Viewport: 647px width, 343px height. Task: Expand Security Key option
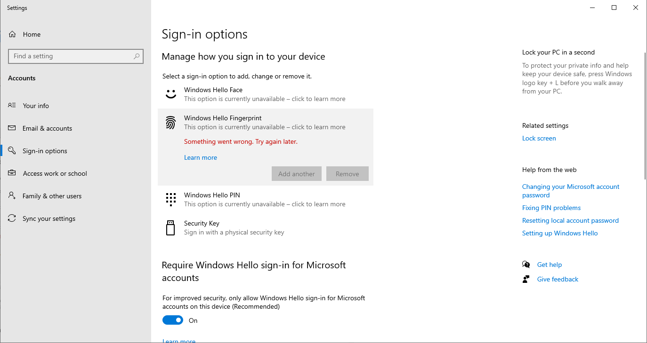[266, 228]
